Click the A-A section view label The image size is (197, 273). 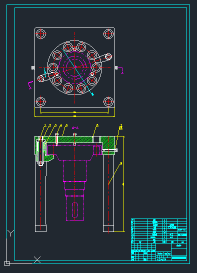[x=75, y=128]
